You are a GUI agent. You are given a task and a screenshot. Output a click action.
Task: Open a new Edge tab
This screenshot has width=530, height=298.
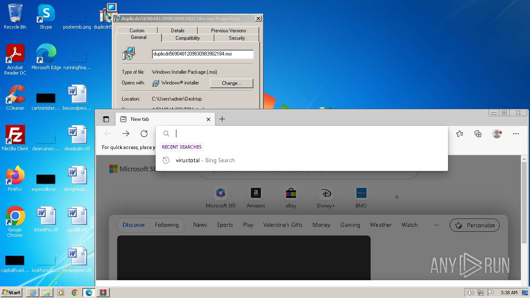pos(222,119)
